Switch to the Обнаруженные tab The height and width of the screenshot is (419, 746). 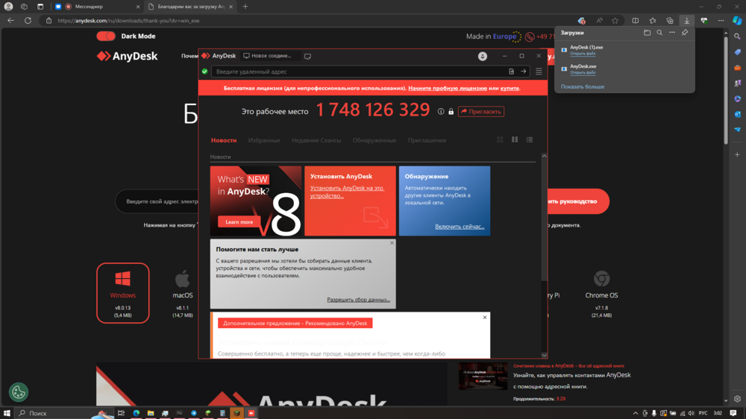374,140
